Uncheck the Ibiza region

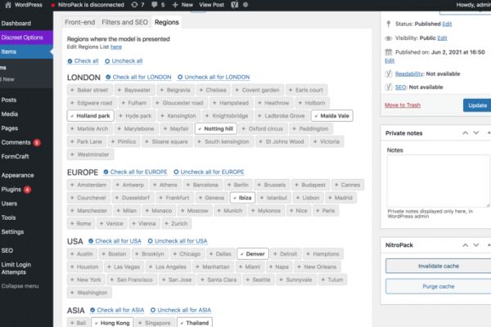coord(242,198)
